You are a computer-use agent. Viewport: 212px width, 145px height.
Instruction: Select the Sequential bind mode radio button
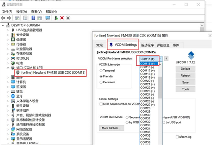coord(127,118)
